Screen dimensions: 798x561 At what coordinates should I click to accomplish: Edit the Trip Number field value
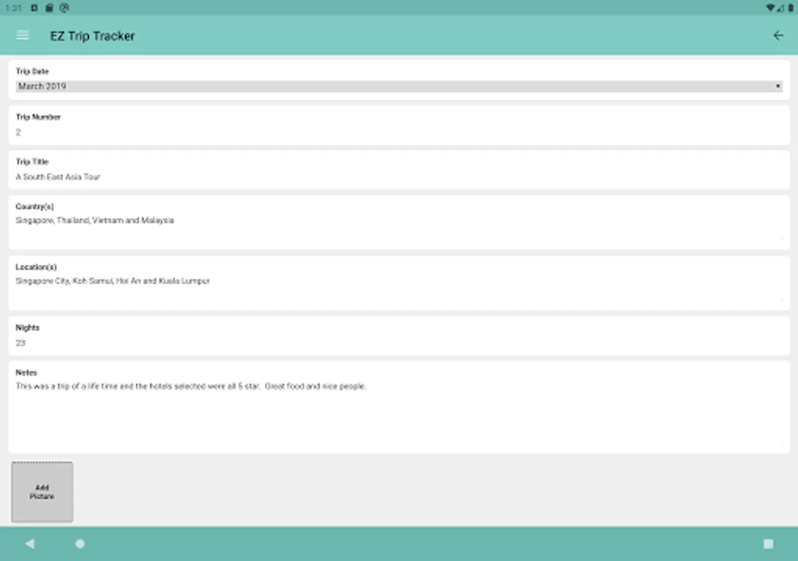(x=399, y=132)
